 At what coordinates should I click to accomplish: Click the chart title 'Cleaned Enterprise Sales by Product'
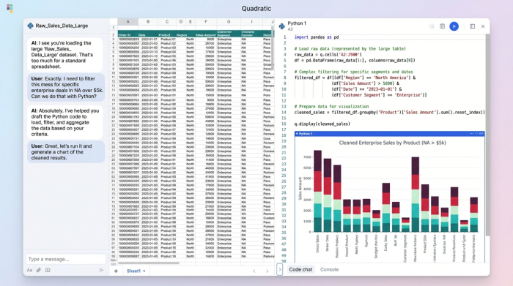(392, 143)
